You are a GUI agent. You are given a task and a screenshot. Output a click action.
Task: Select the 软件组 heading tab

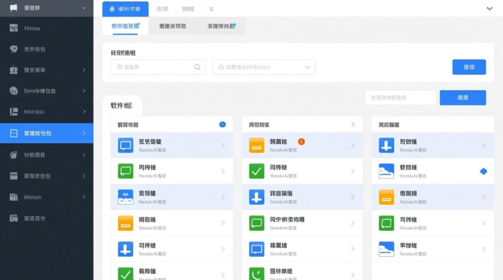[122, 106]
